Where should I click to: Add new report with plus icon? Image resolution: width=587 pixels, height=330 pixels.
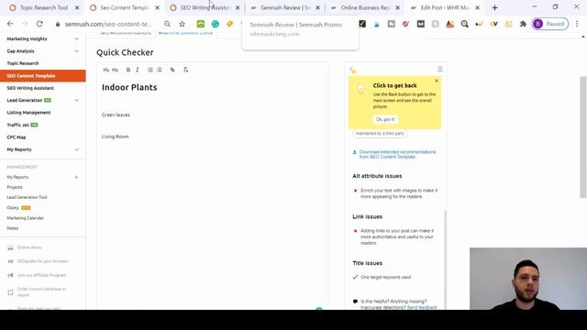pyautogui.click(x=76, y=177)
